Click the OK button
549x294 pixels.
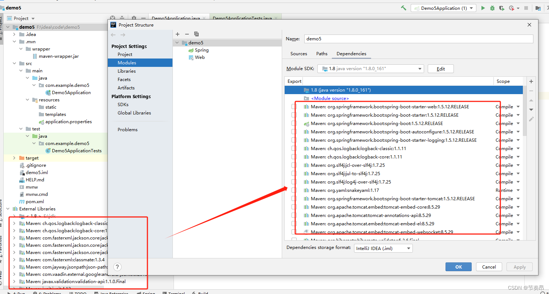(459, 267)
